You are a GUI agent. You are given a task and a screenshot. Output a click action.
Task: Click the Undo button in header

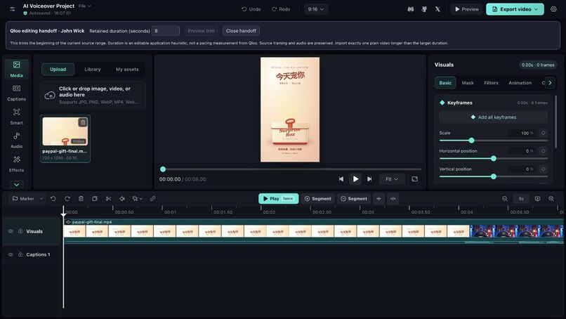pos(251,9)
